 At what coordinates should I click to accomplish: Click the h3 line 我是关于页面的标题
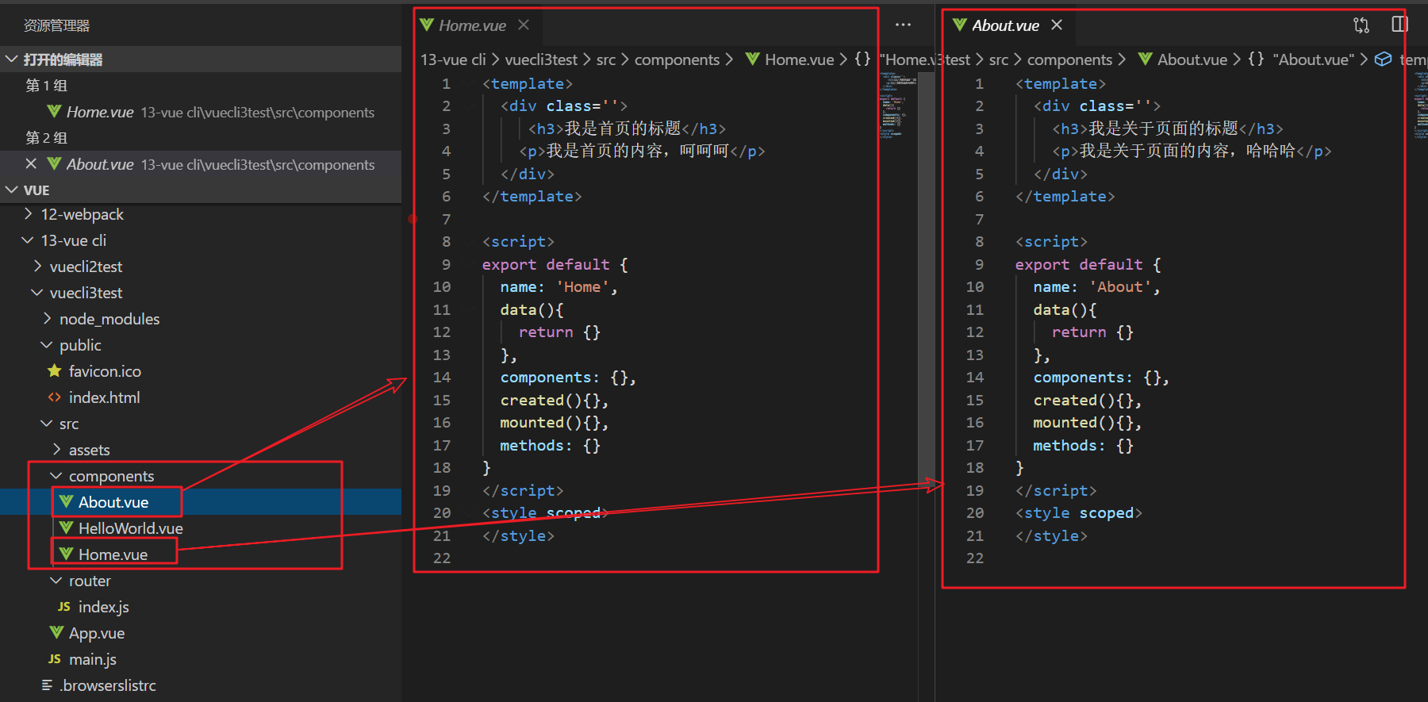pos(1168,129)
